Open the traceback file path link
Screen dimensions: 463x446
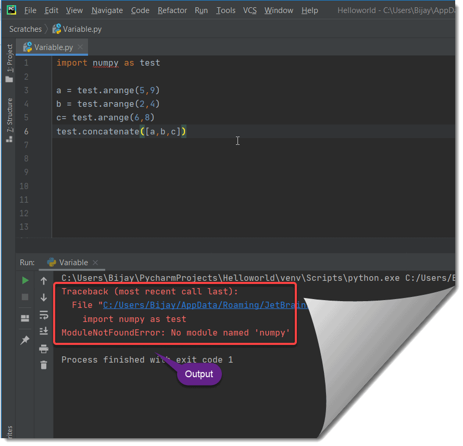coord(206,305)
